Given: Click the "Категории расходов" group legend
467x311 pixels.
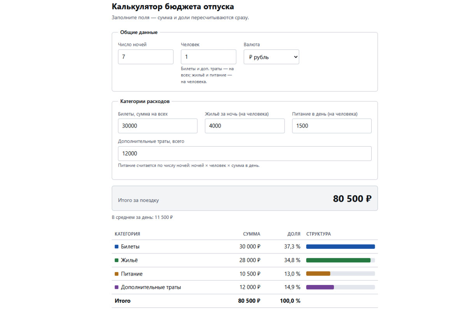Looking at the screenshot, I should [145, 101].
